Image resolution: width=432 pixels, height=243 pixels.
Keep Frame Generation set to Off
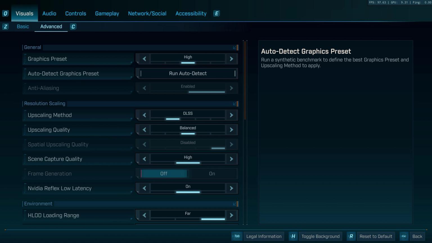(x=164, y=174)
